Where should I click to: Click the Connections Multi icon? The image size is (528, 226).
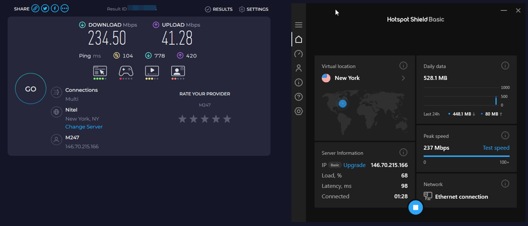click(x=56, y=92)
